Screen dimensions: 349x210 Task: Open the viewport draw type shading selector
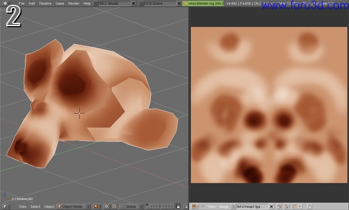point(97,206)
